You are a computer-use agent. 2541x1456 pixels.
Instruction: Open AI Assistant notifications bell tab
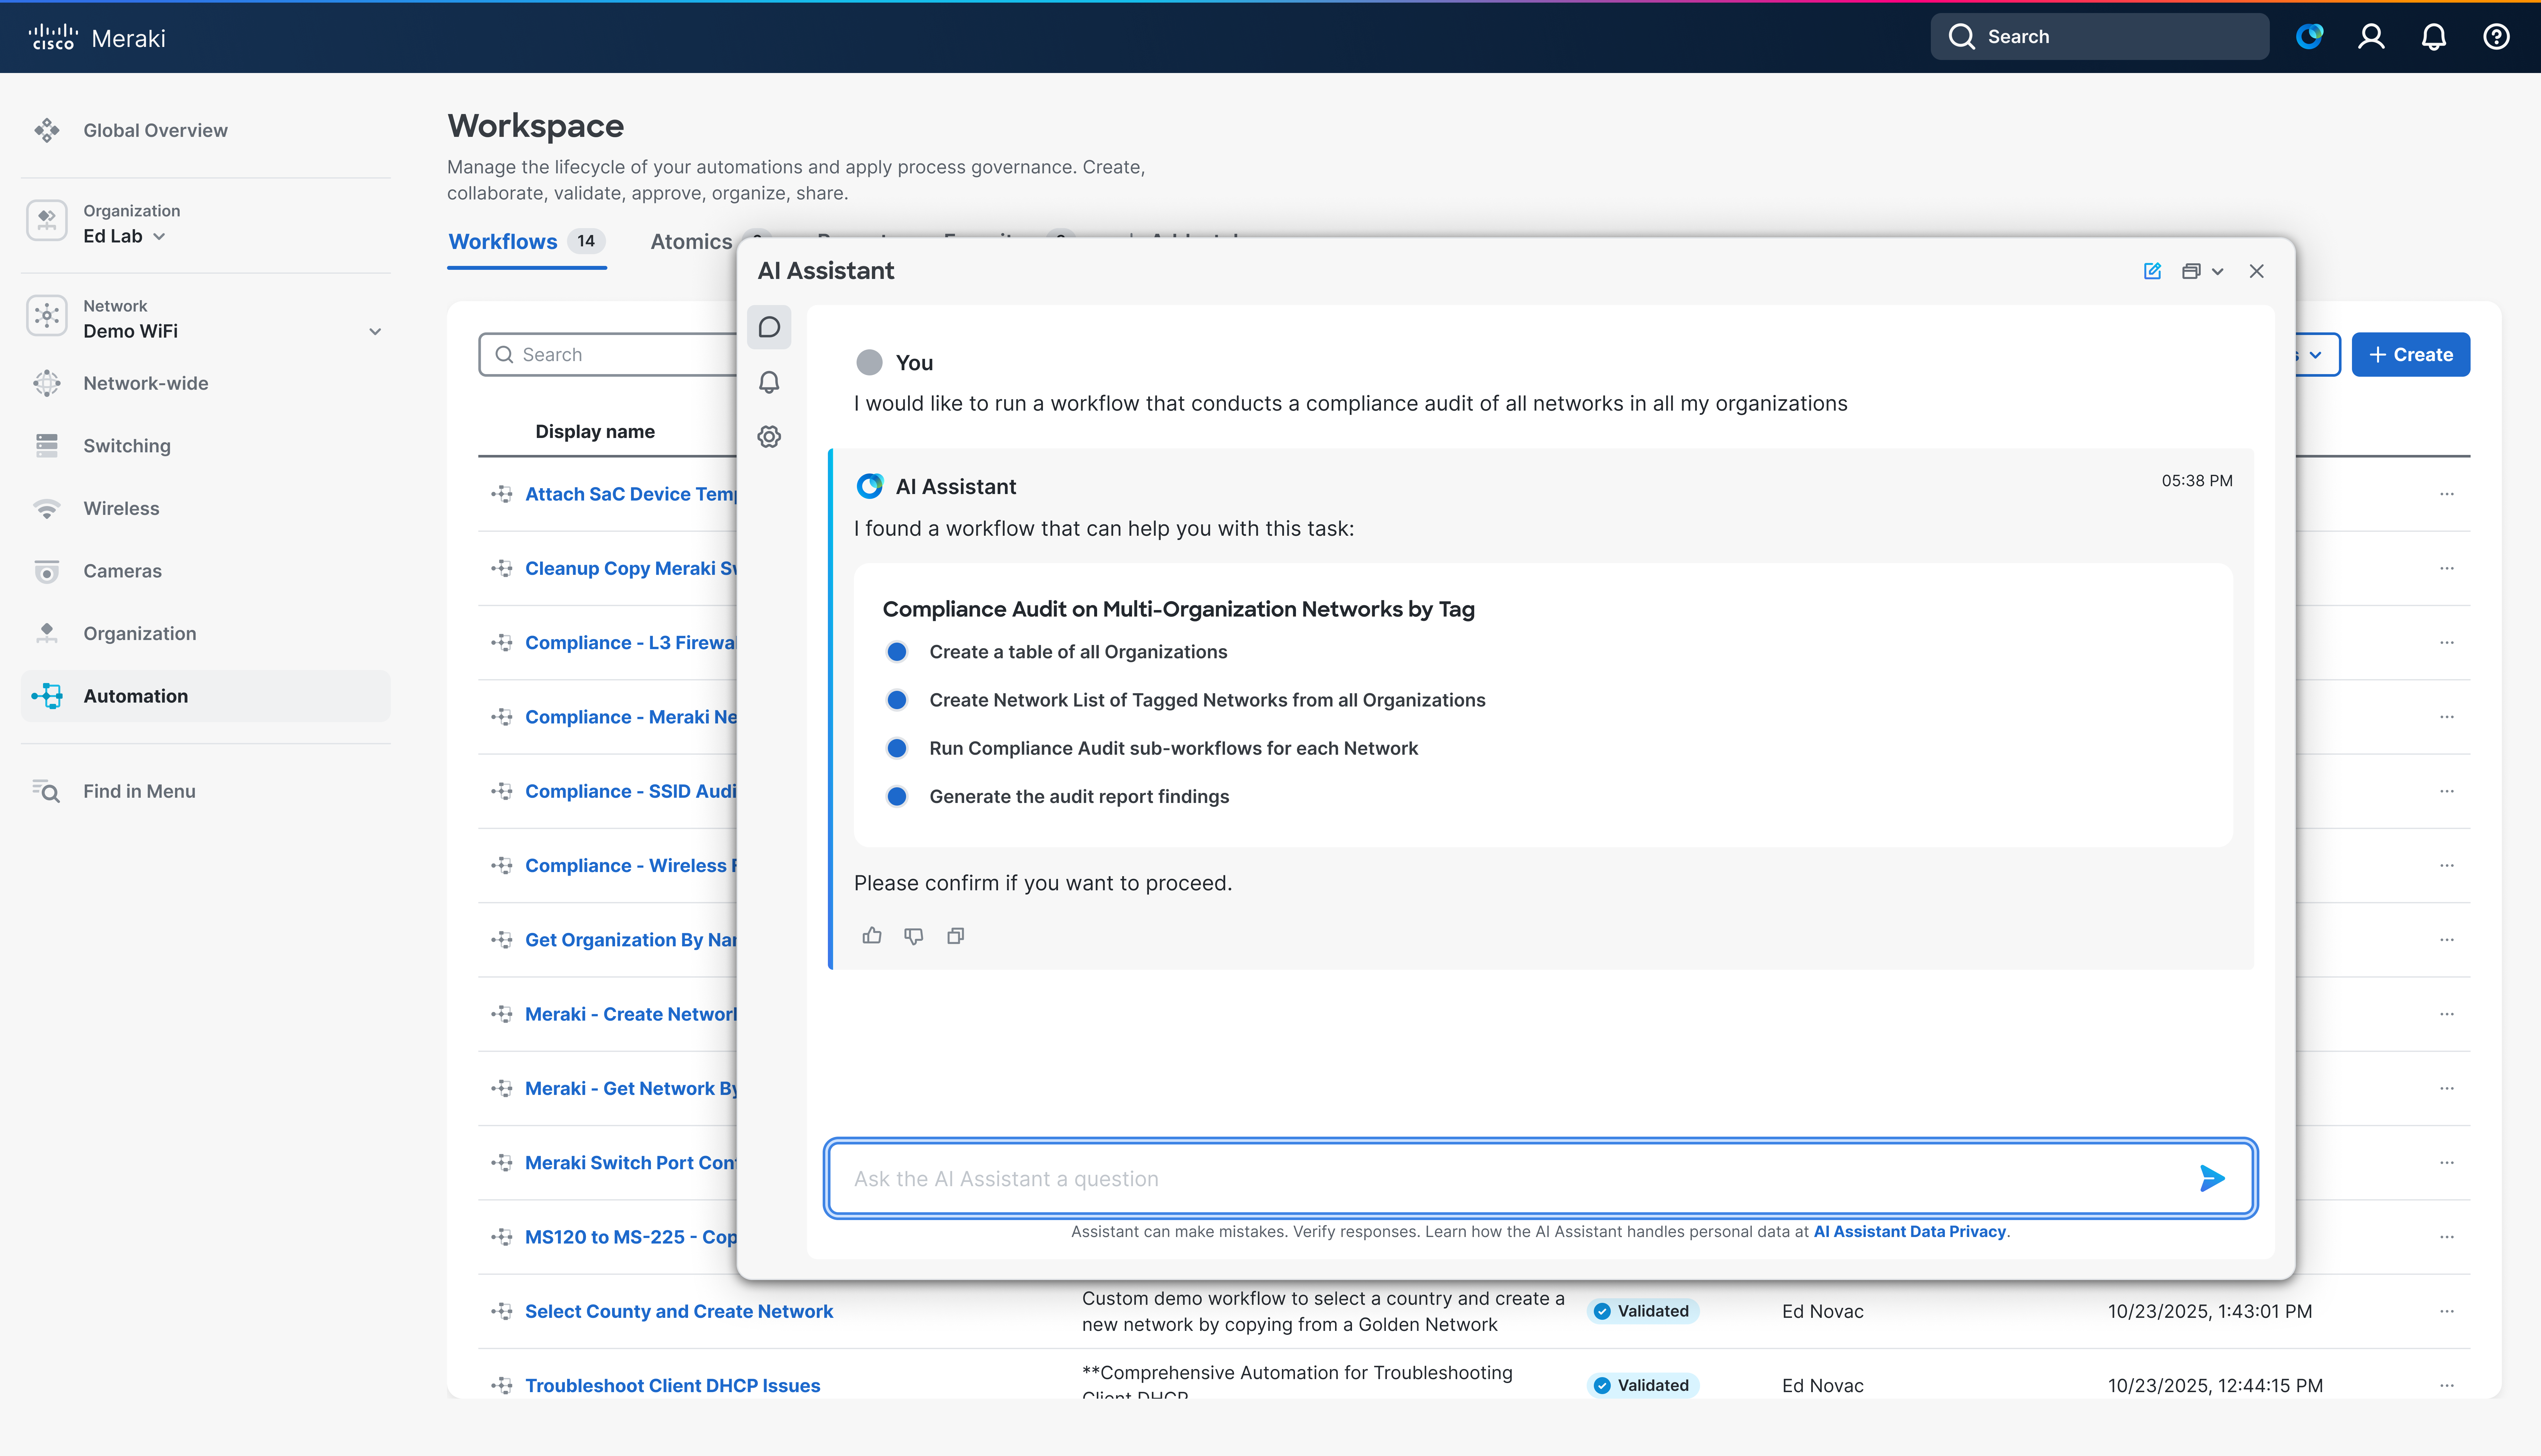point(769,382)
